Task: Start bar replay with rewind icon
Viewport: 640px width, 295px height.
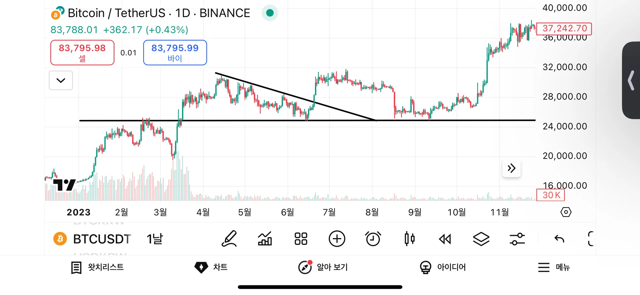Action: pyautogui.click(x=445, y=239)
